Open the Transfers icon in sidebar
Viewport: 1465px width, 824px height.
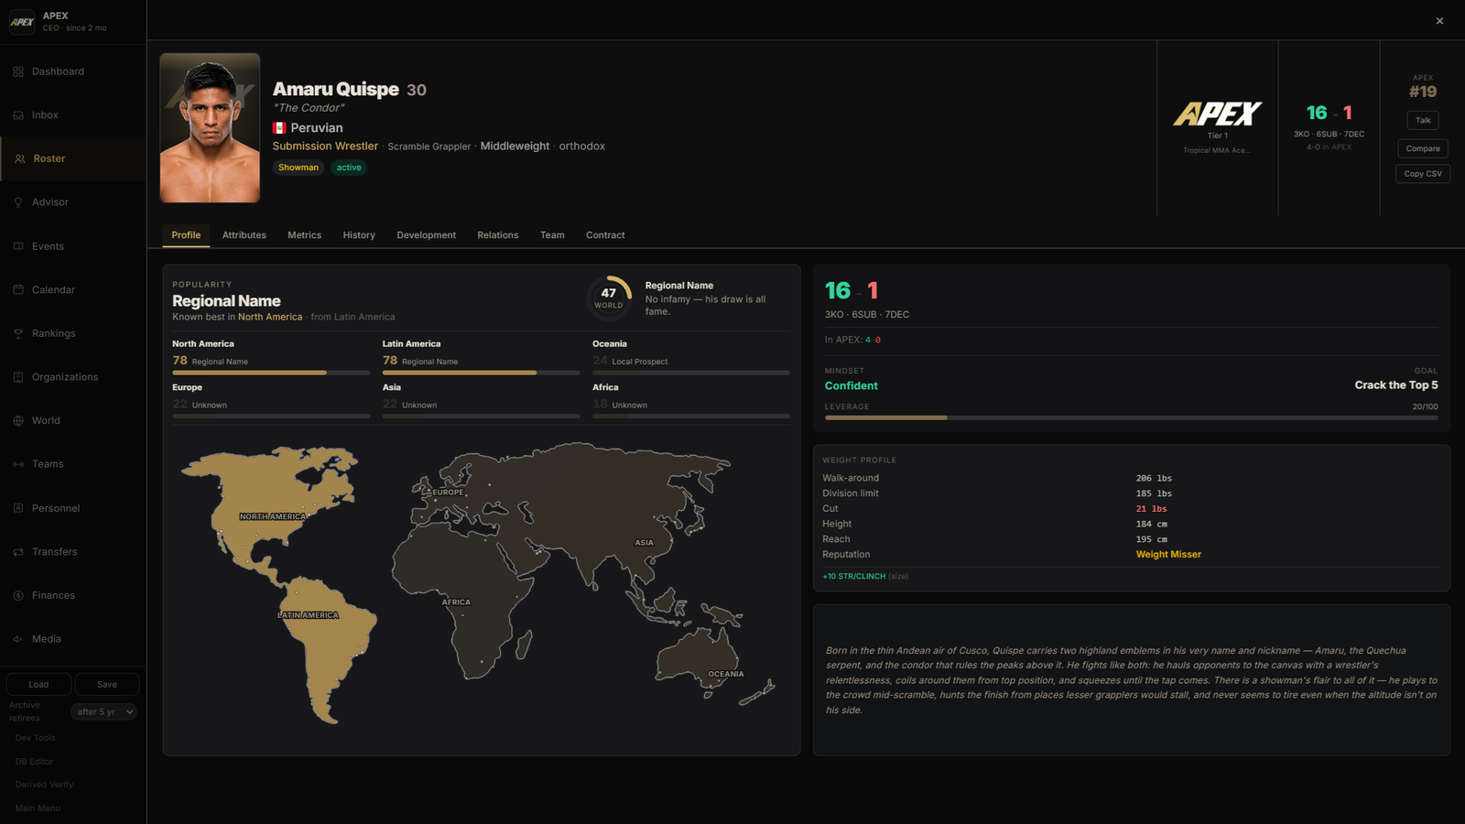tap(18, 552)
